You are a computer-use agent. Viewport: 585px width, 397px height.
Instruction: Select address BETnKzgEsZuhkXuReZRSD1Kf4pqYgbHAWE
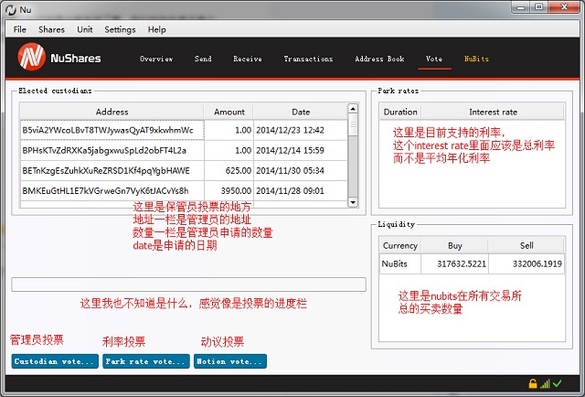[112, 170]
